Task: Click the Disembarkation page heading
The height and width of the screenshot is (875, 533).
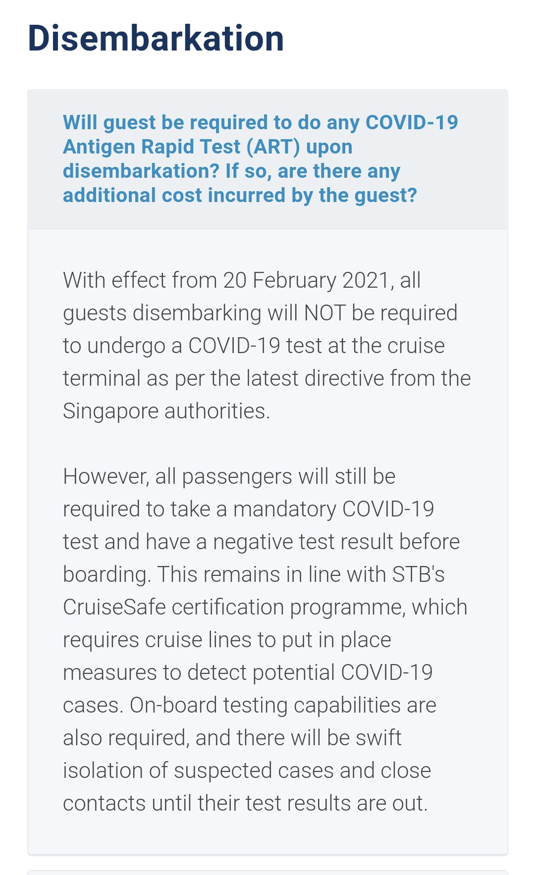Action: click(x=156, y=38)
